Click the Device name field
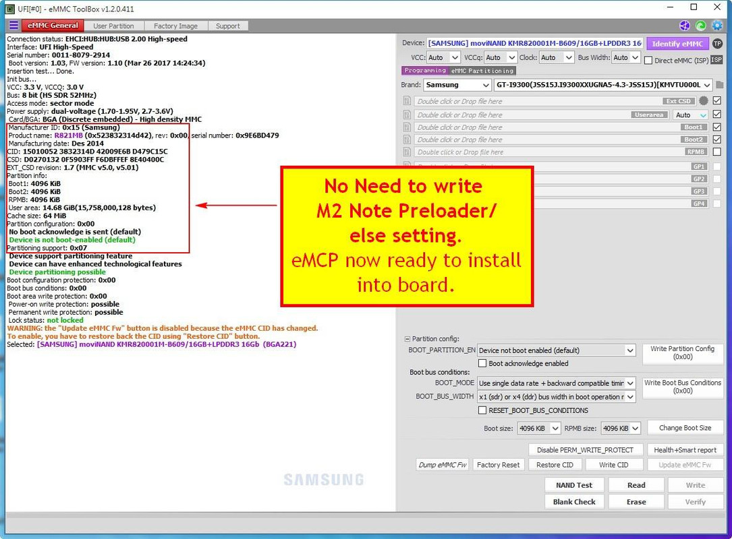 pos(535,43)
